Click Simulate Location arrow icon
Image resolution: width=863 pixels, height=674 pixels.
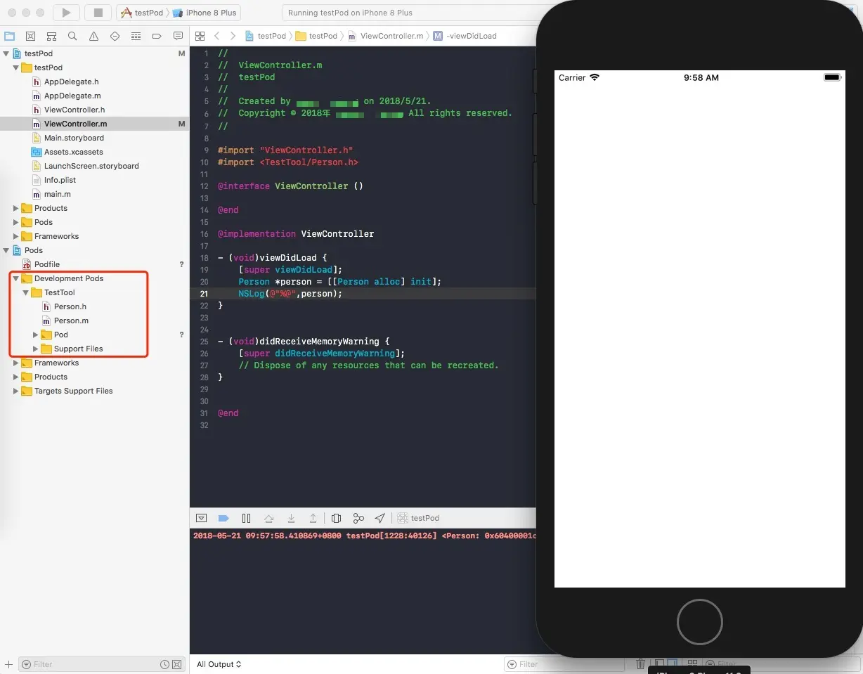click(x=380, y=518)
